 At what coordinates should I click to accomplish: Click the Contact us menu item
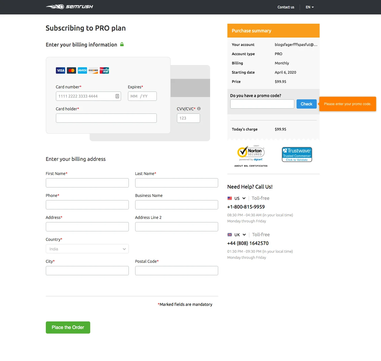point(286,7)
